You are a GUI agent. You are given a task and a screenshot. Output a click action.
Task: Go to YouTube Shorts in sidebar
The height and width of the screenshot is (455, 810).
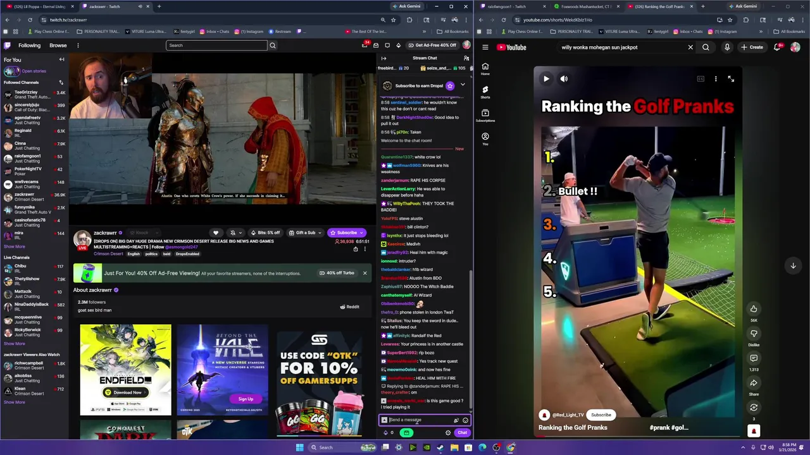click(485, 92)
